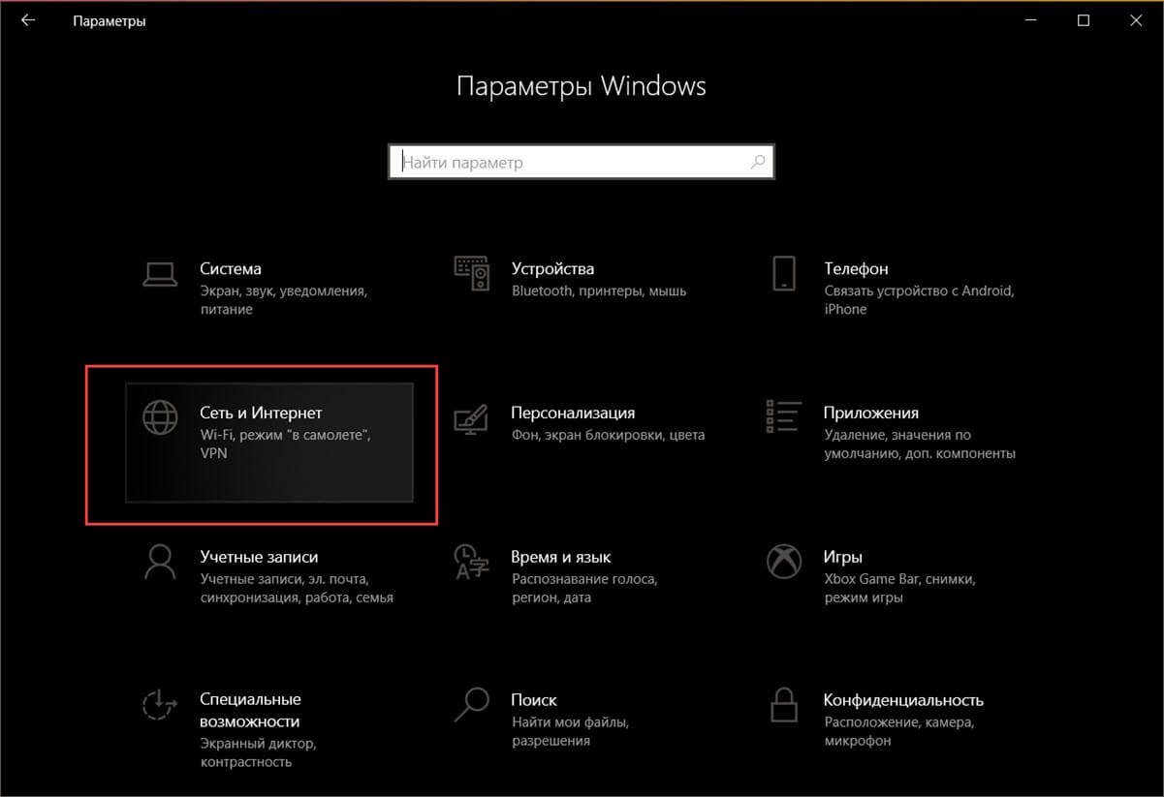Click the Система laptop icon
Image resolution: width=1164 pixels, height=797 pixels.
pyautogui.click(x=159, y=275)
